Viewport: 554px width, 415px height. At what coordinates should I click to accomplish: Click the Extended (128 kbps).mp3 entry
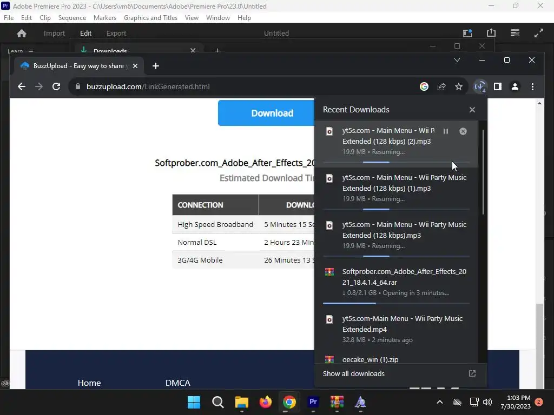click(396, 238)
